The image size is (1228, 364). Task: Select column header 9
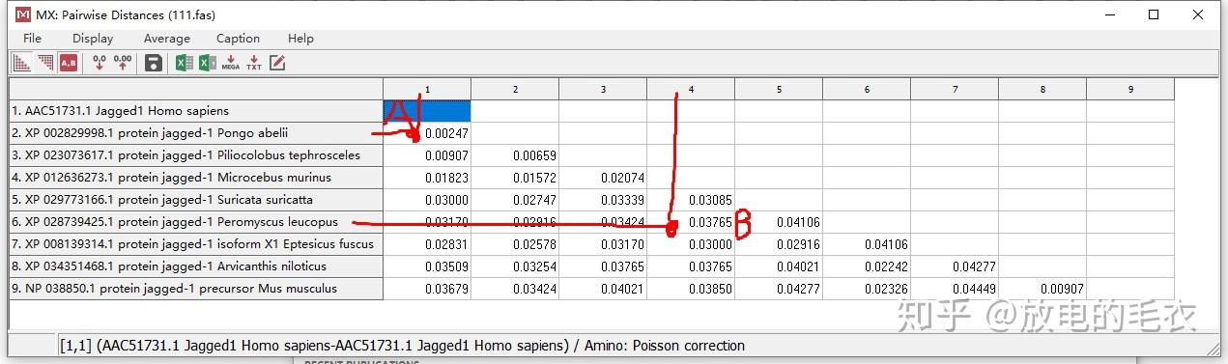[x=1130, y=89]
